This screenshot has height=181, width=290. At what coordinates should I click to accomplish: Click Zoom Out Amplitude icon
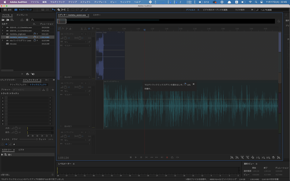[x=237, y=158]
